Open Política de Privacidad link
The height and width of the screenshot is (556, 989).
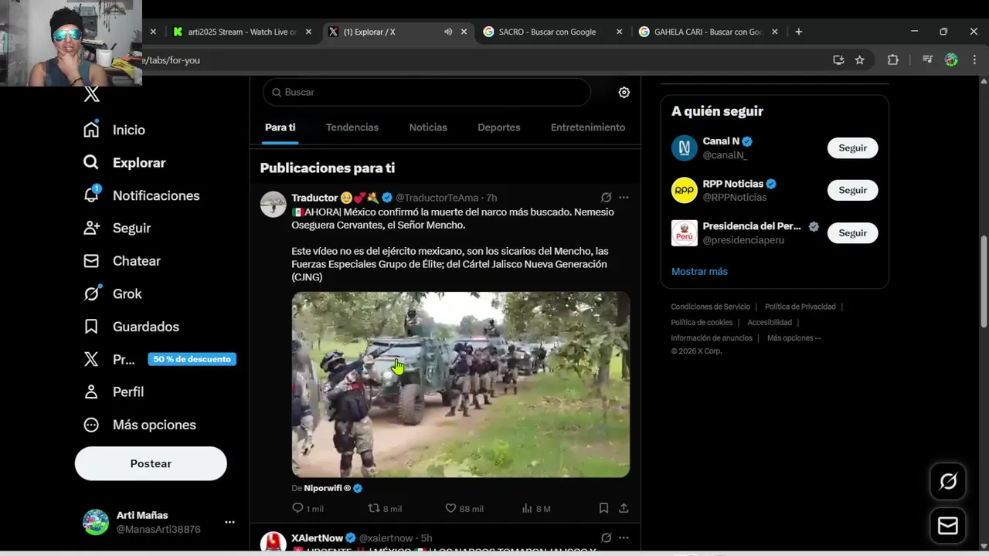click(800, 307)
